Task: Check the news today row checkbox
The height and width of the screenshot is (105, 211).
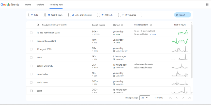Action: pyautogui.click(x=31, y=74)
